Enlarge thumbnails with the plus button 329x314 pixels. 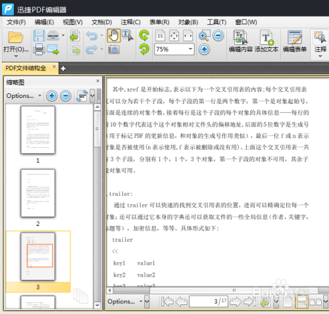click(x=52, y=96)
